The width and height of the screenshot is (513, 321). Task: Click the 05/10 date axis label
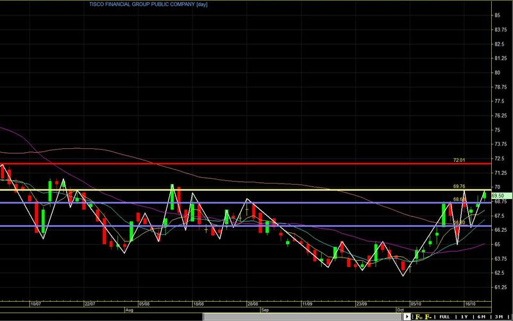(416, 304)
